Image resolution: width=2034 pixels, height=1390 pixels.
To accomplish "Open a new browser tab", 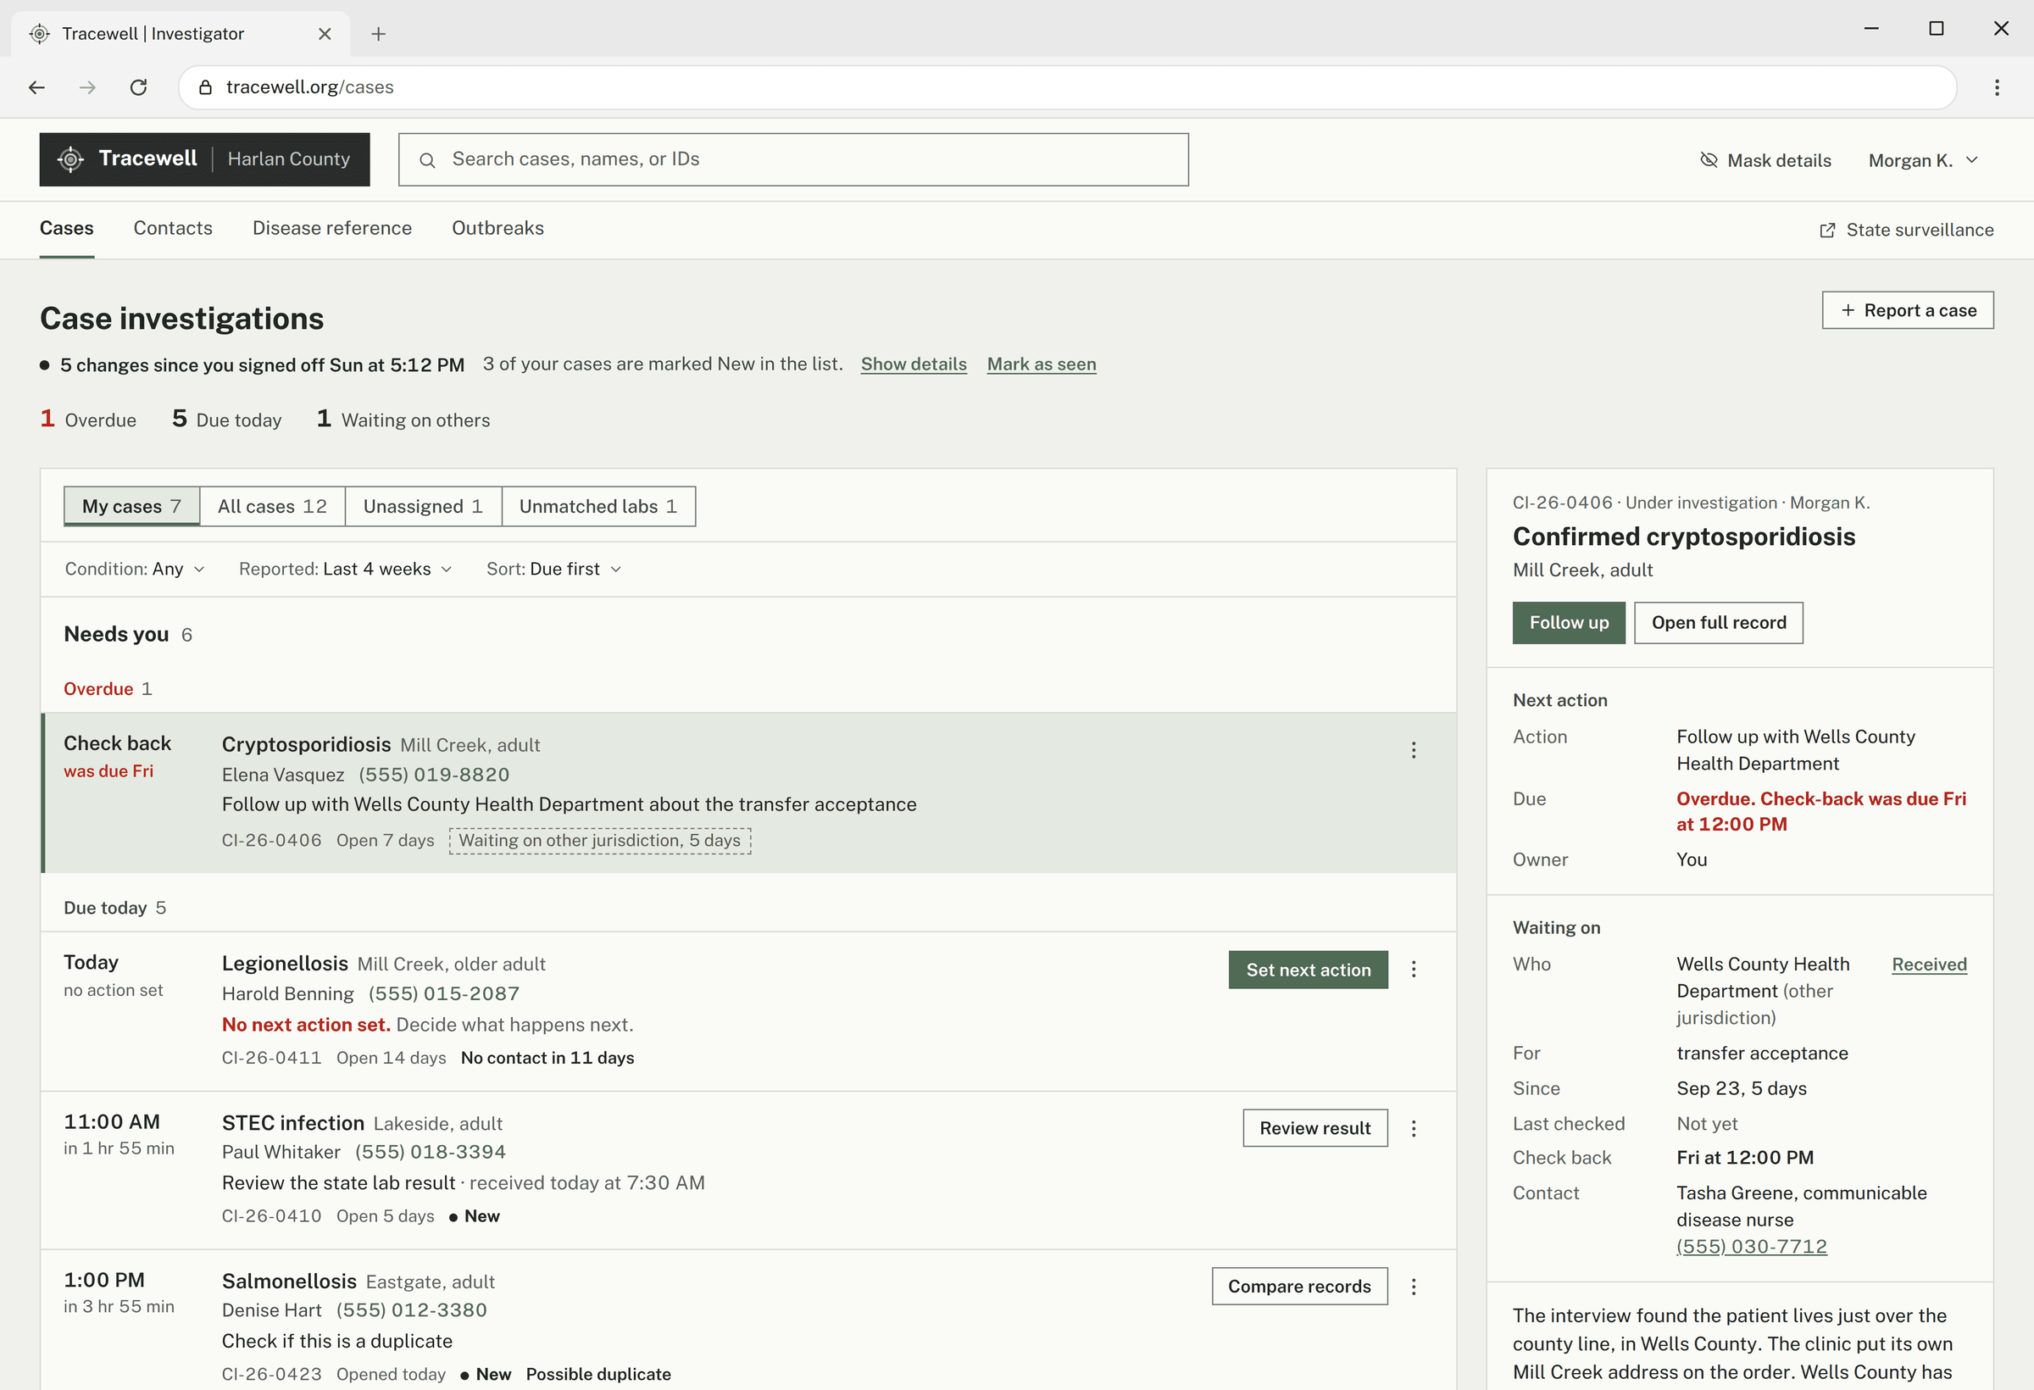I will click(x=378, y=33).
